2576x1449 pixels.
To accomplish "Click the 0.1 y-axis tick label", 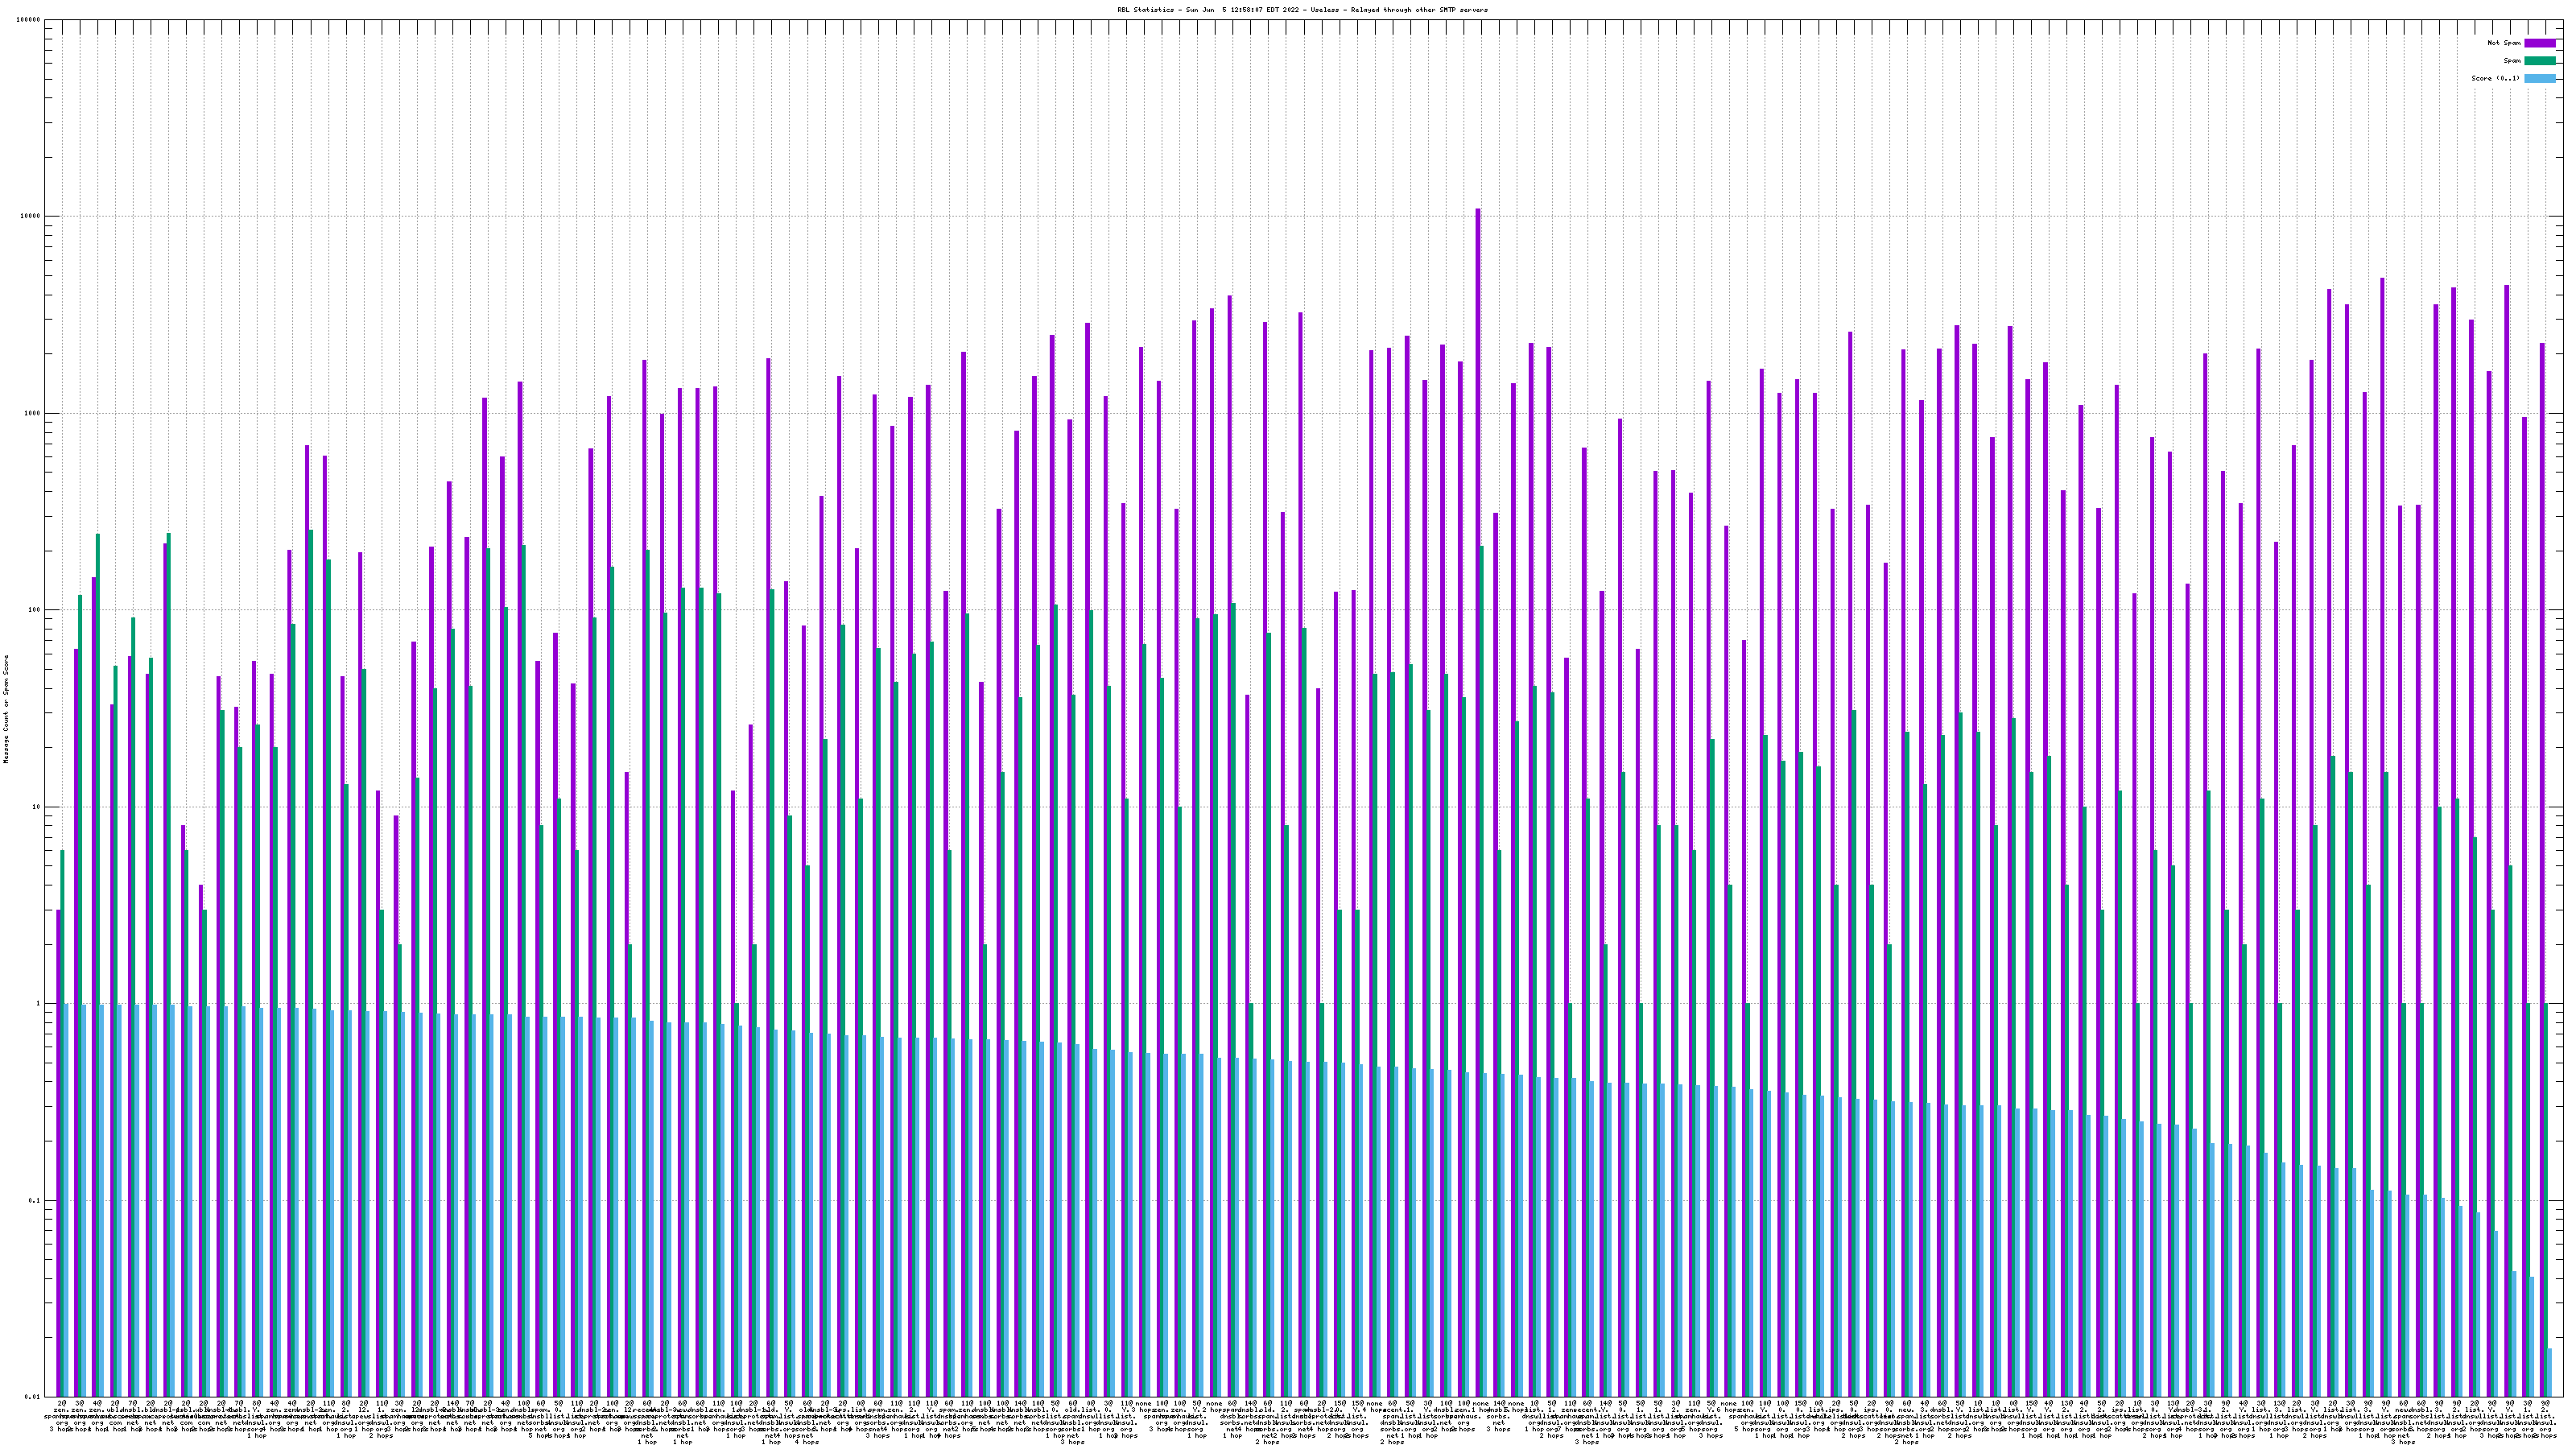I will point(35,1200).
